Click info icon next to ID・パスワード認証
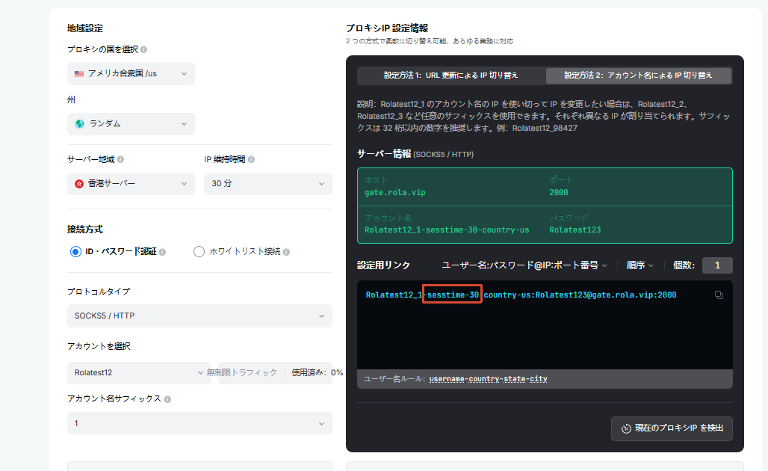768x471 pixels. click(x=162, y=252)
